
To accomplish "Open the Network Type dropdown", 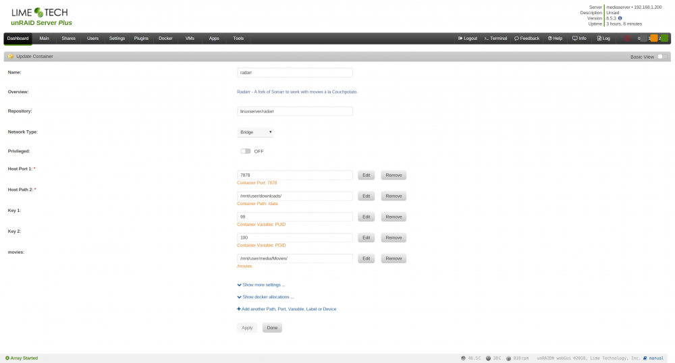I will [x=255, y=132].
